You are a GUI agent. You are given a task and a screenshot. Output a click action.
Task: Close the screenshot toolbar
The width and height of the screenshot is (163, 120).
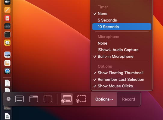8,99
